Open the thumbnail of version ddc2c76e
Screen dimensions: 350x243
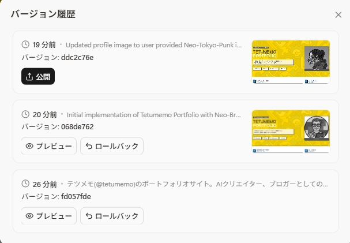291,62
